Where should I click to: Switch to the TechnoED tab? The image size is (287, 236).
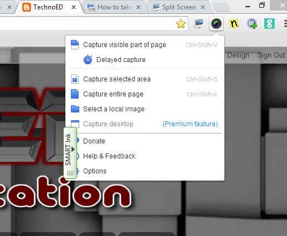pos(48,7)
